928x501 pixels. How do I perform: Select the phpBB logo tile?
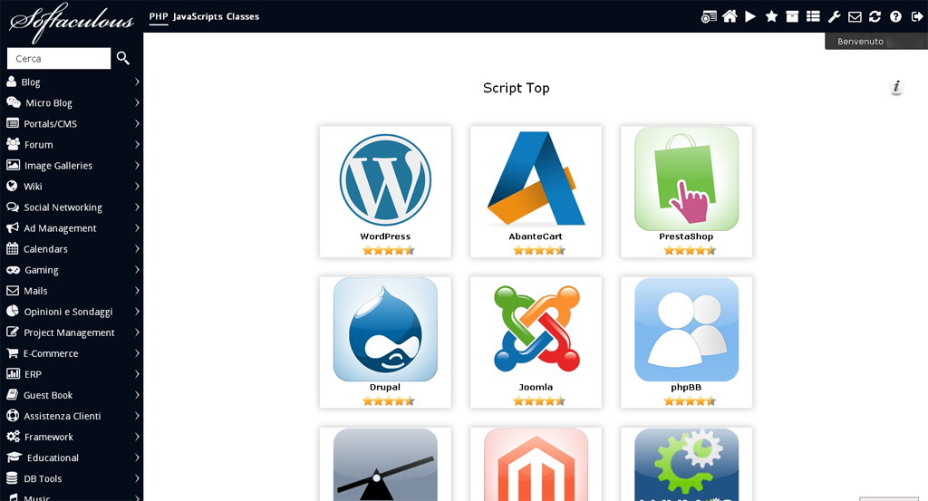pos(687,330)
